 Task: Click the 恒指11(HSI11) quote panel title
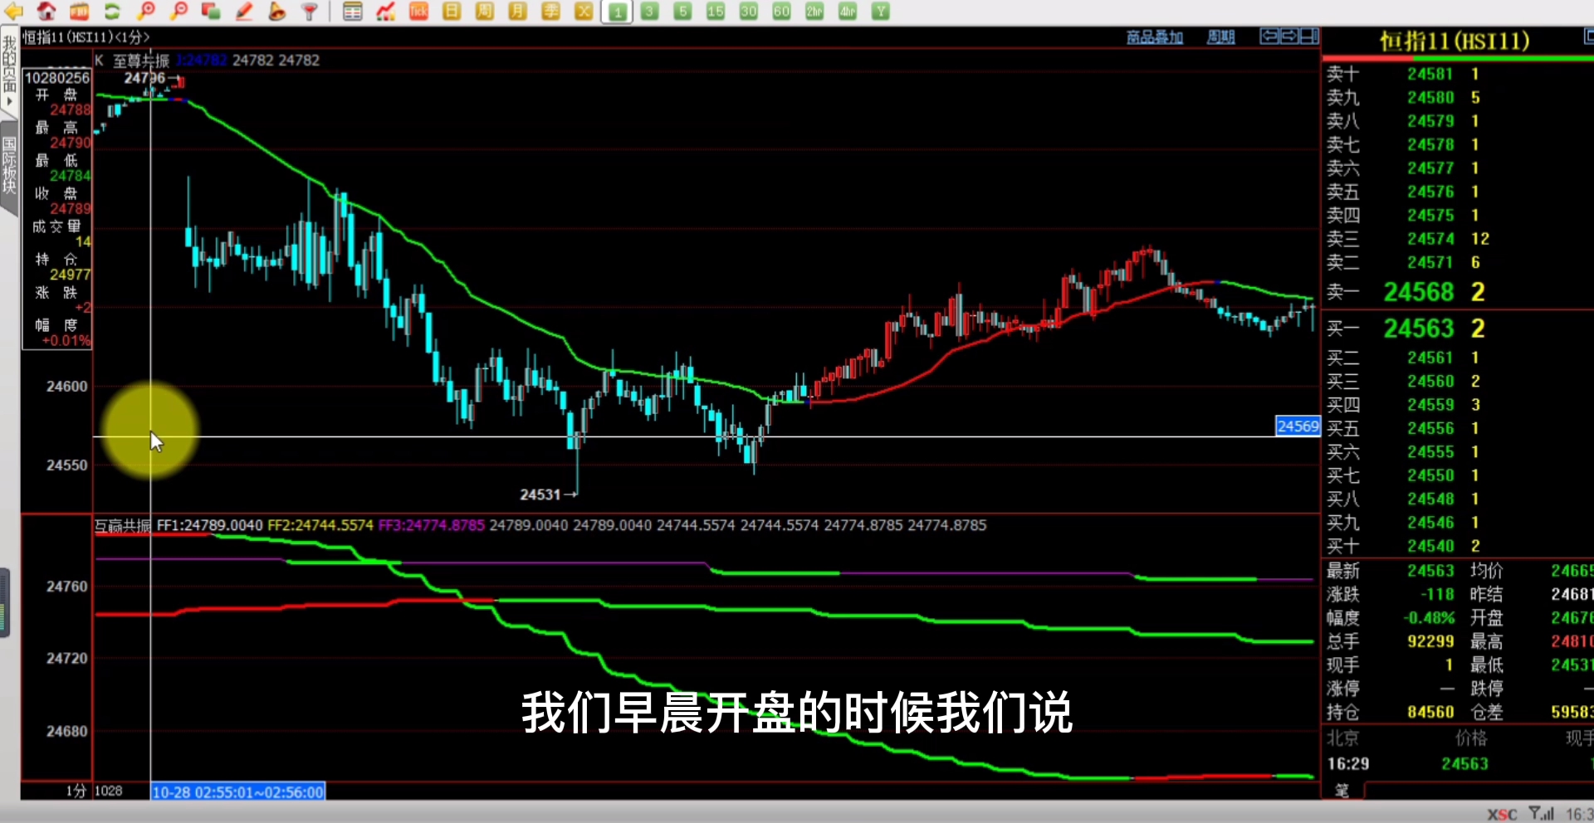click(1454, 41)
